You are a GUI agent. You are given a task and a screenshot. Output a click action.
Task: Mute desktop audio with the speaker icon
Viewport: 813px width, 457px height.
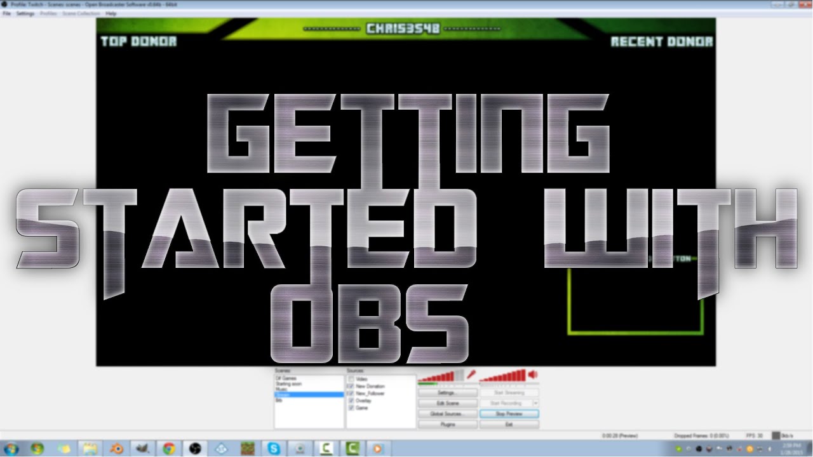532,375
